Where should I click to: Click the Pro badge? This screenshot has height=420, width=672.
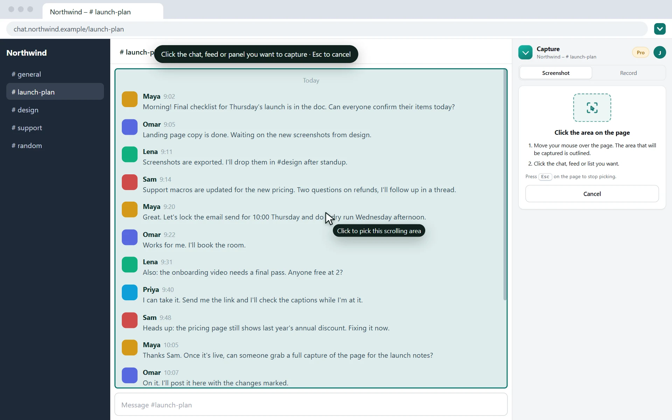point(640,52)
